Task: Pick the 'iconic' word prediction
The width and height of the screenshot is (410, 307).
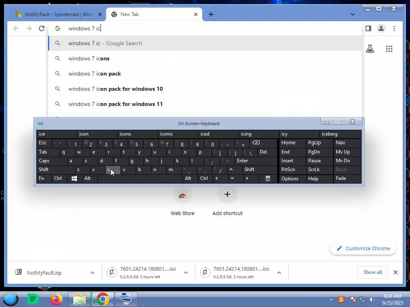Action: tap(178, 134)
